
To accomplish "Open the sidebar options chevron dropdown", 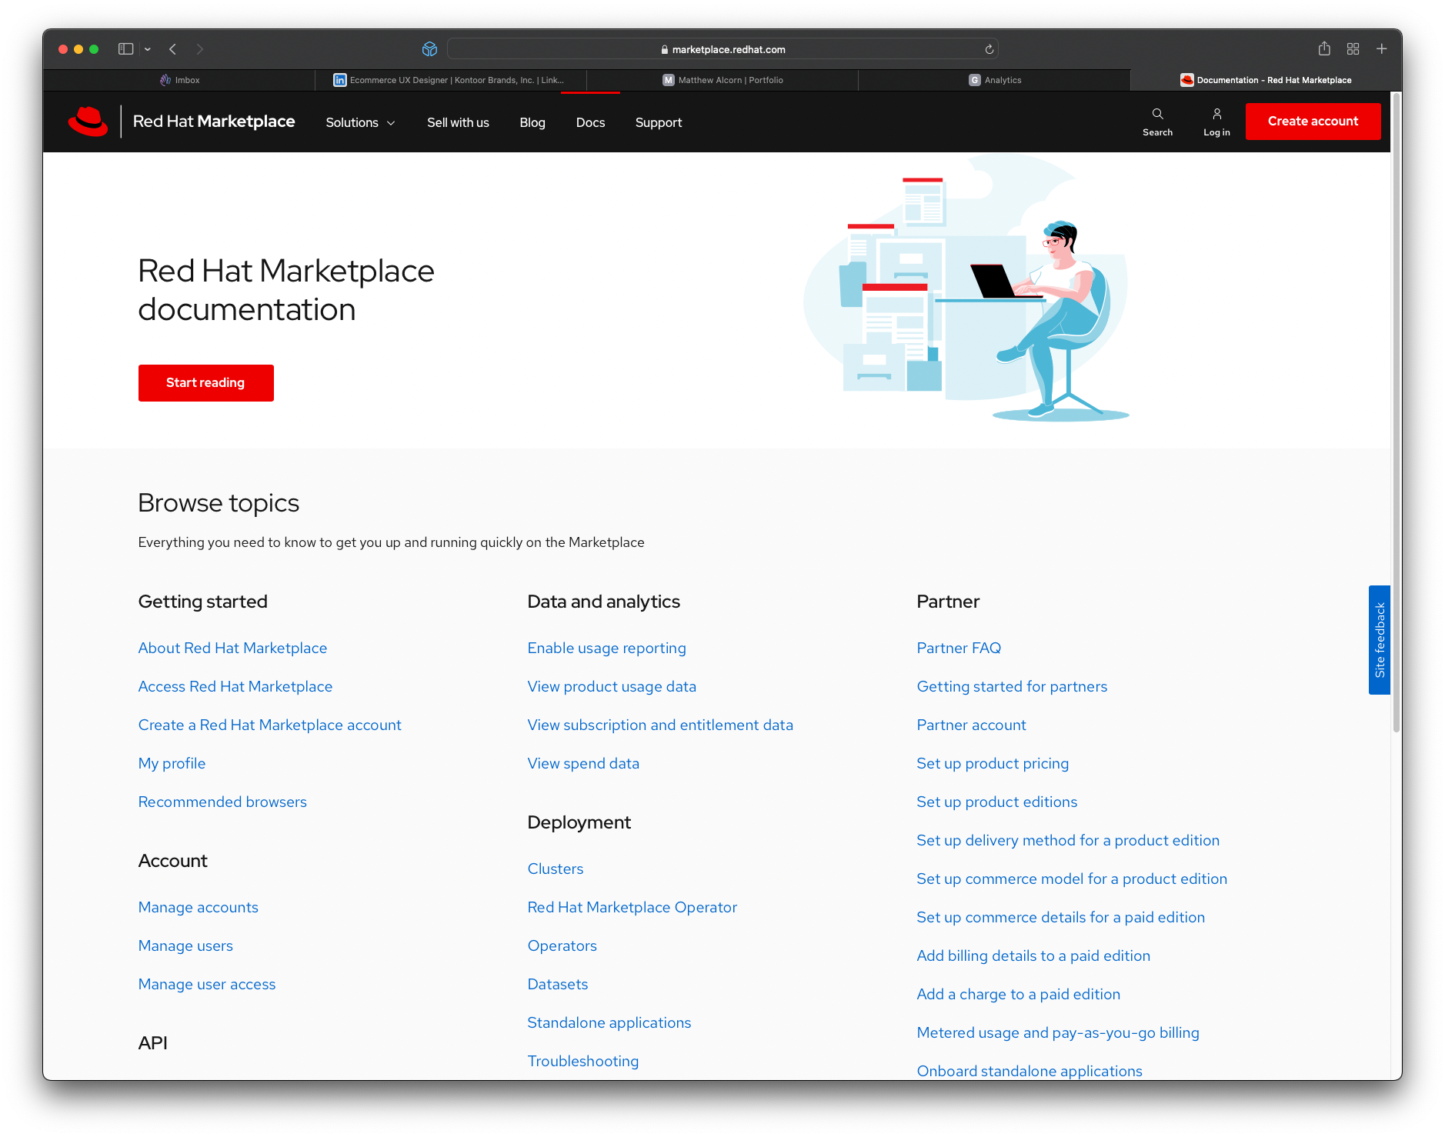I will [148, 49].
